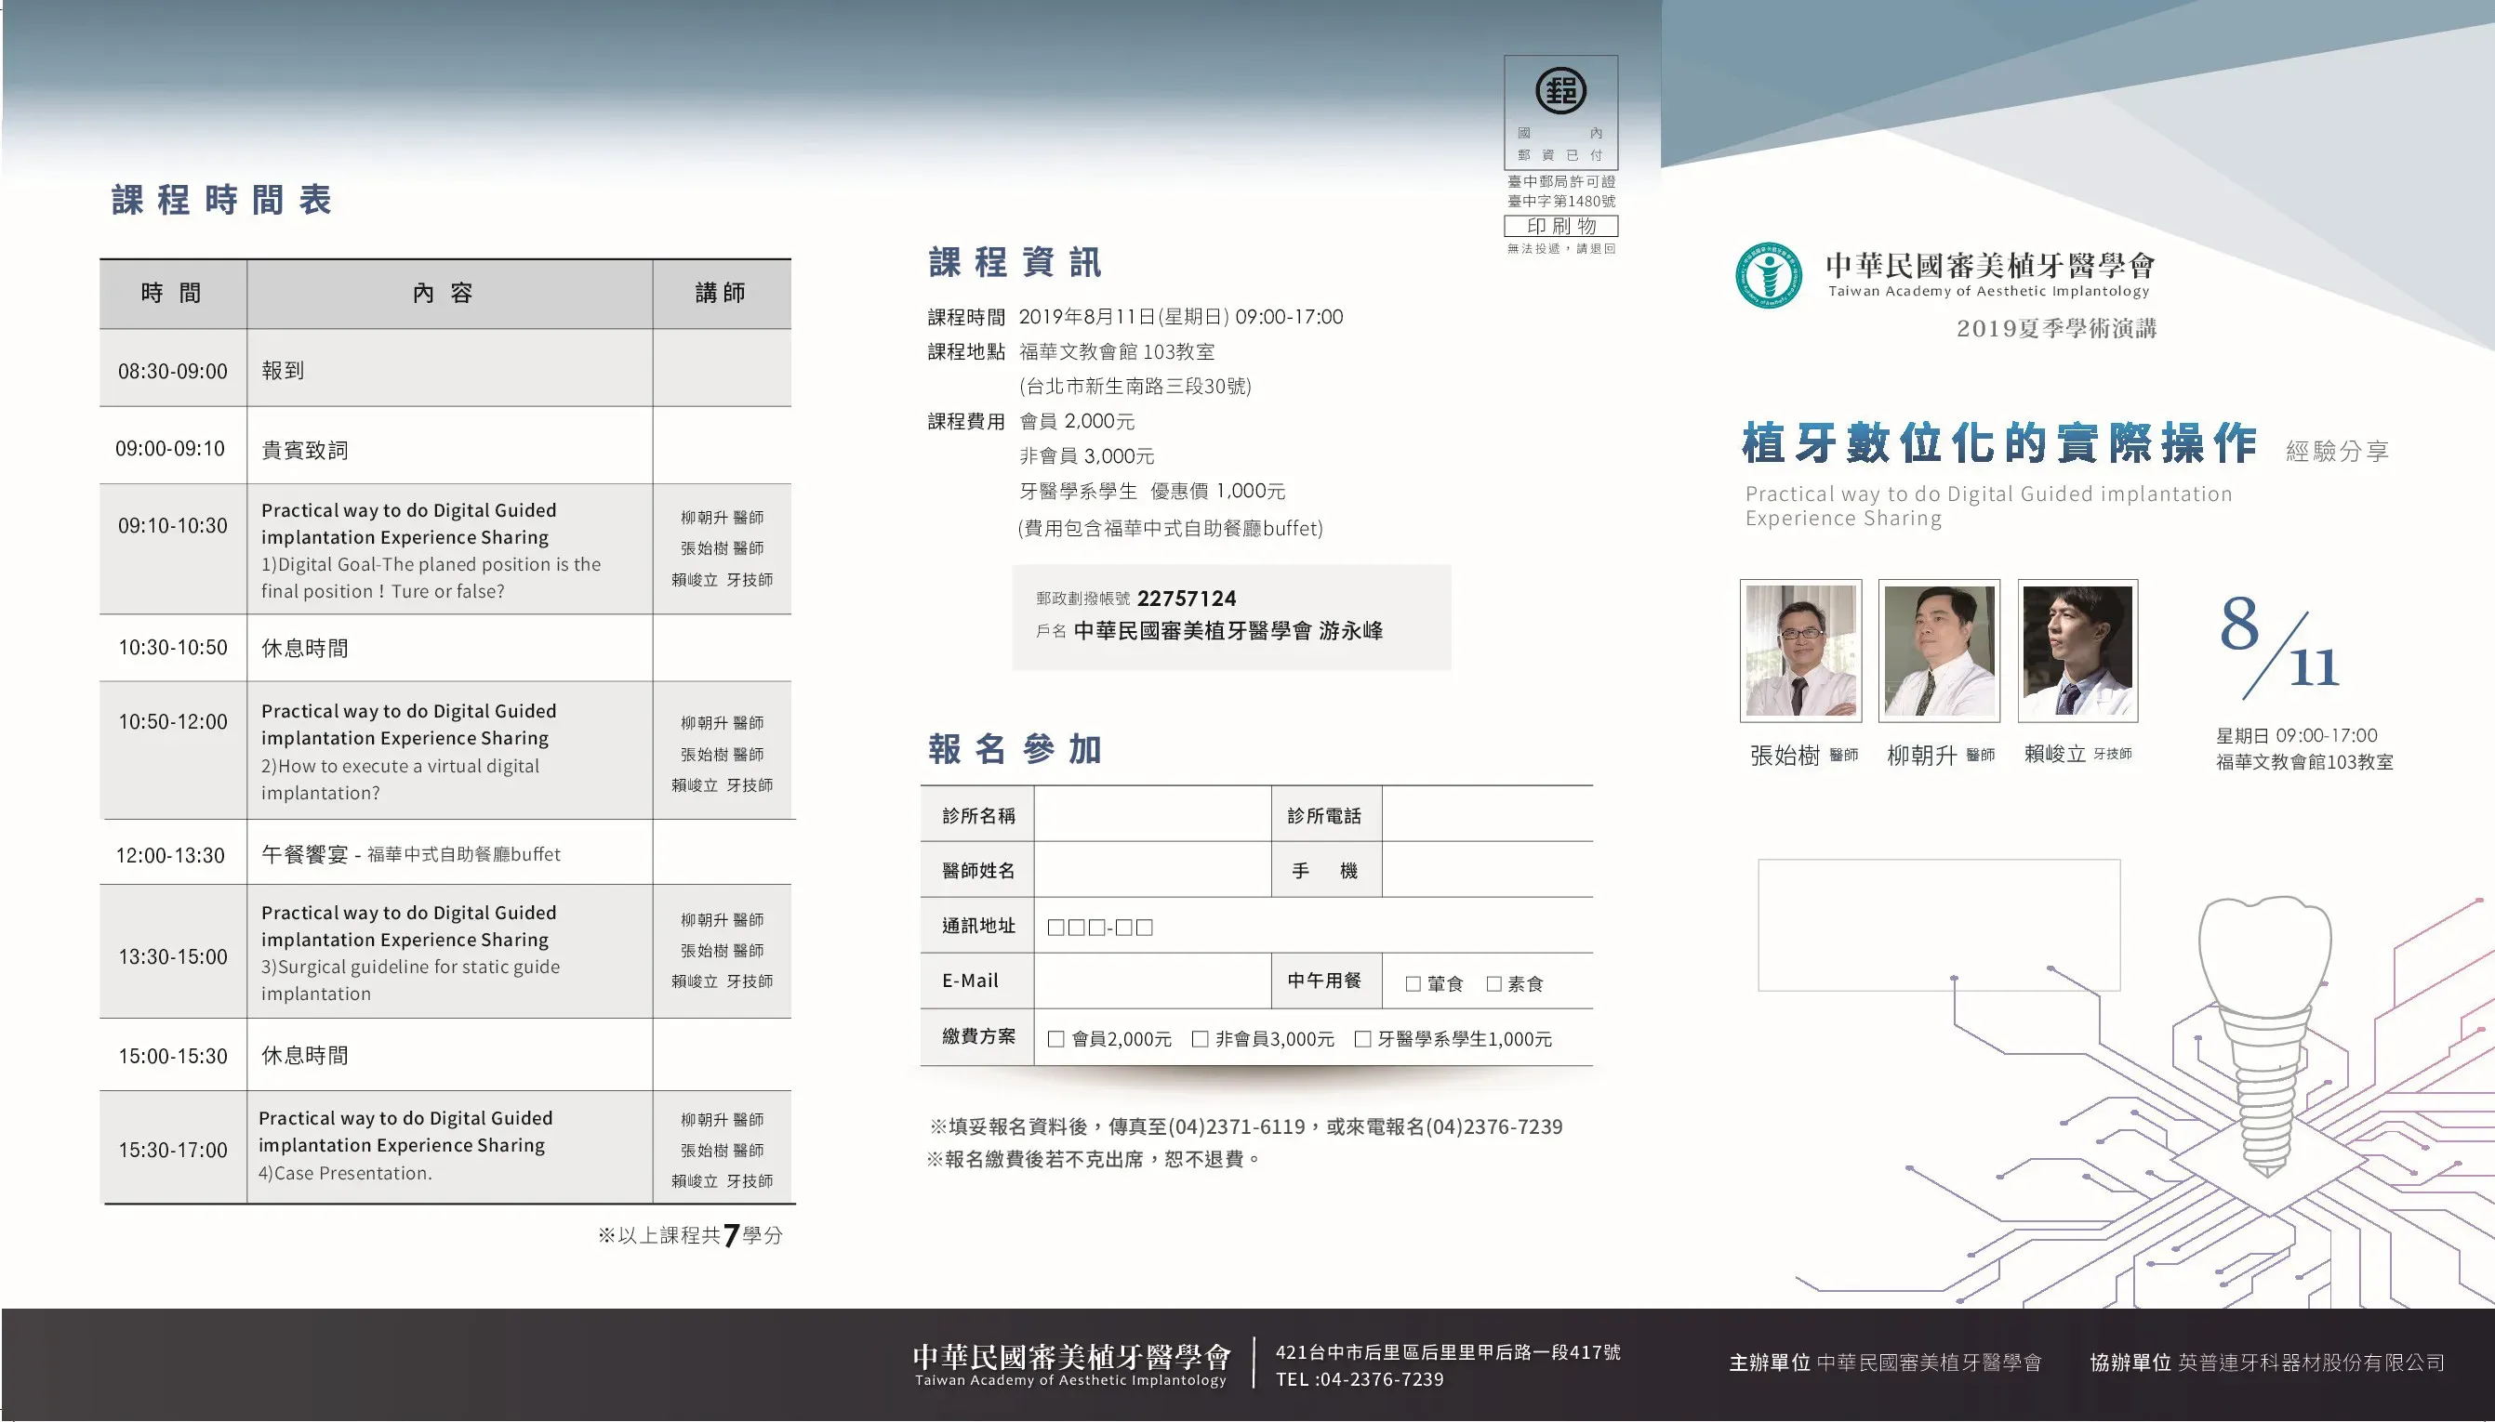Select 張始樹 doctor portrait photo

pyautogui.click(x=1800, y=651)
